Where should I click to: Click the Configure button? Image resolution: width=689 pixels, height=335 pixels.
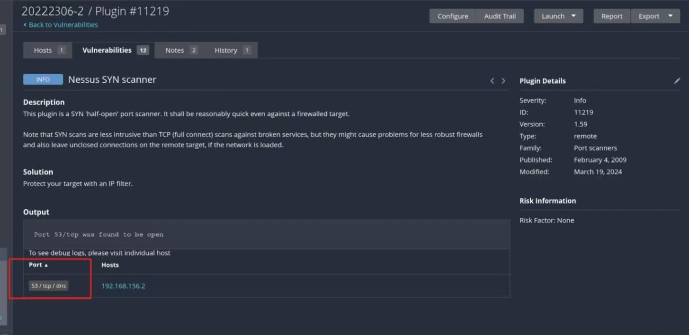tap(452, 16)
